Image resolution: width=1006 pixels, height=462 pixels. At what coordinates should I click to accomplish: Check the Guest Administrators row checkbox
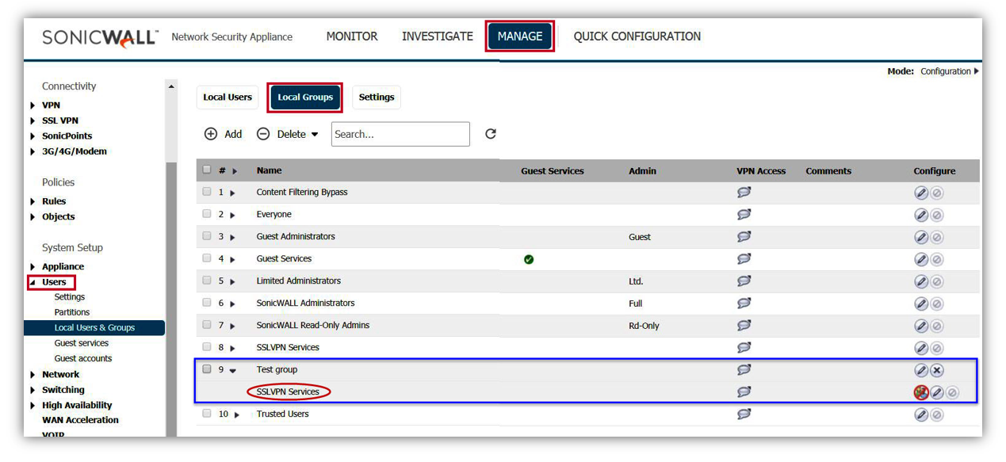[207, 236]
